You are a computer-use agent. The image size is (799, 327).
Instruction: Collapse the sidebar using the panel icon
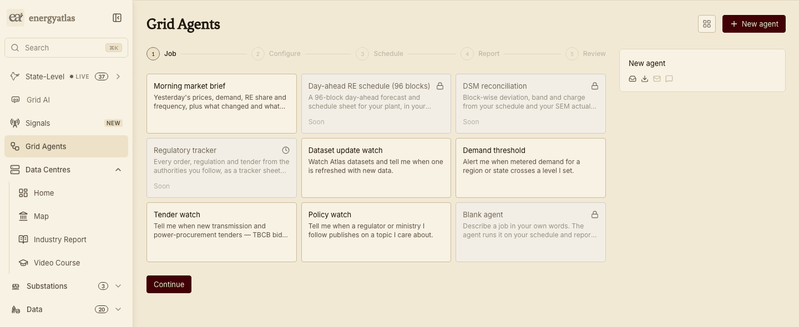coord(117,18)
